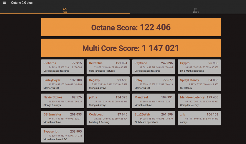Click the Multi Core Score banner
The height and width of the screenshot is (144, 246).
tap(131, 48)
